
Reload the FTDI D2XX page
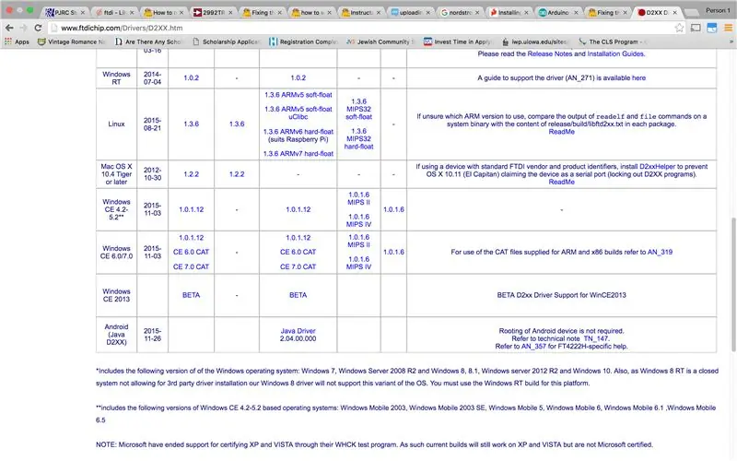38,28
